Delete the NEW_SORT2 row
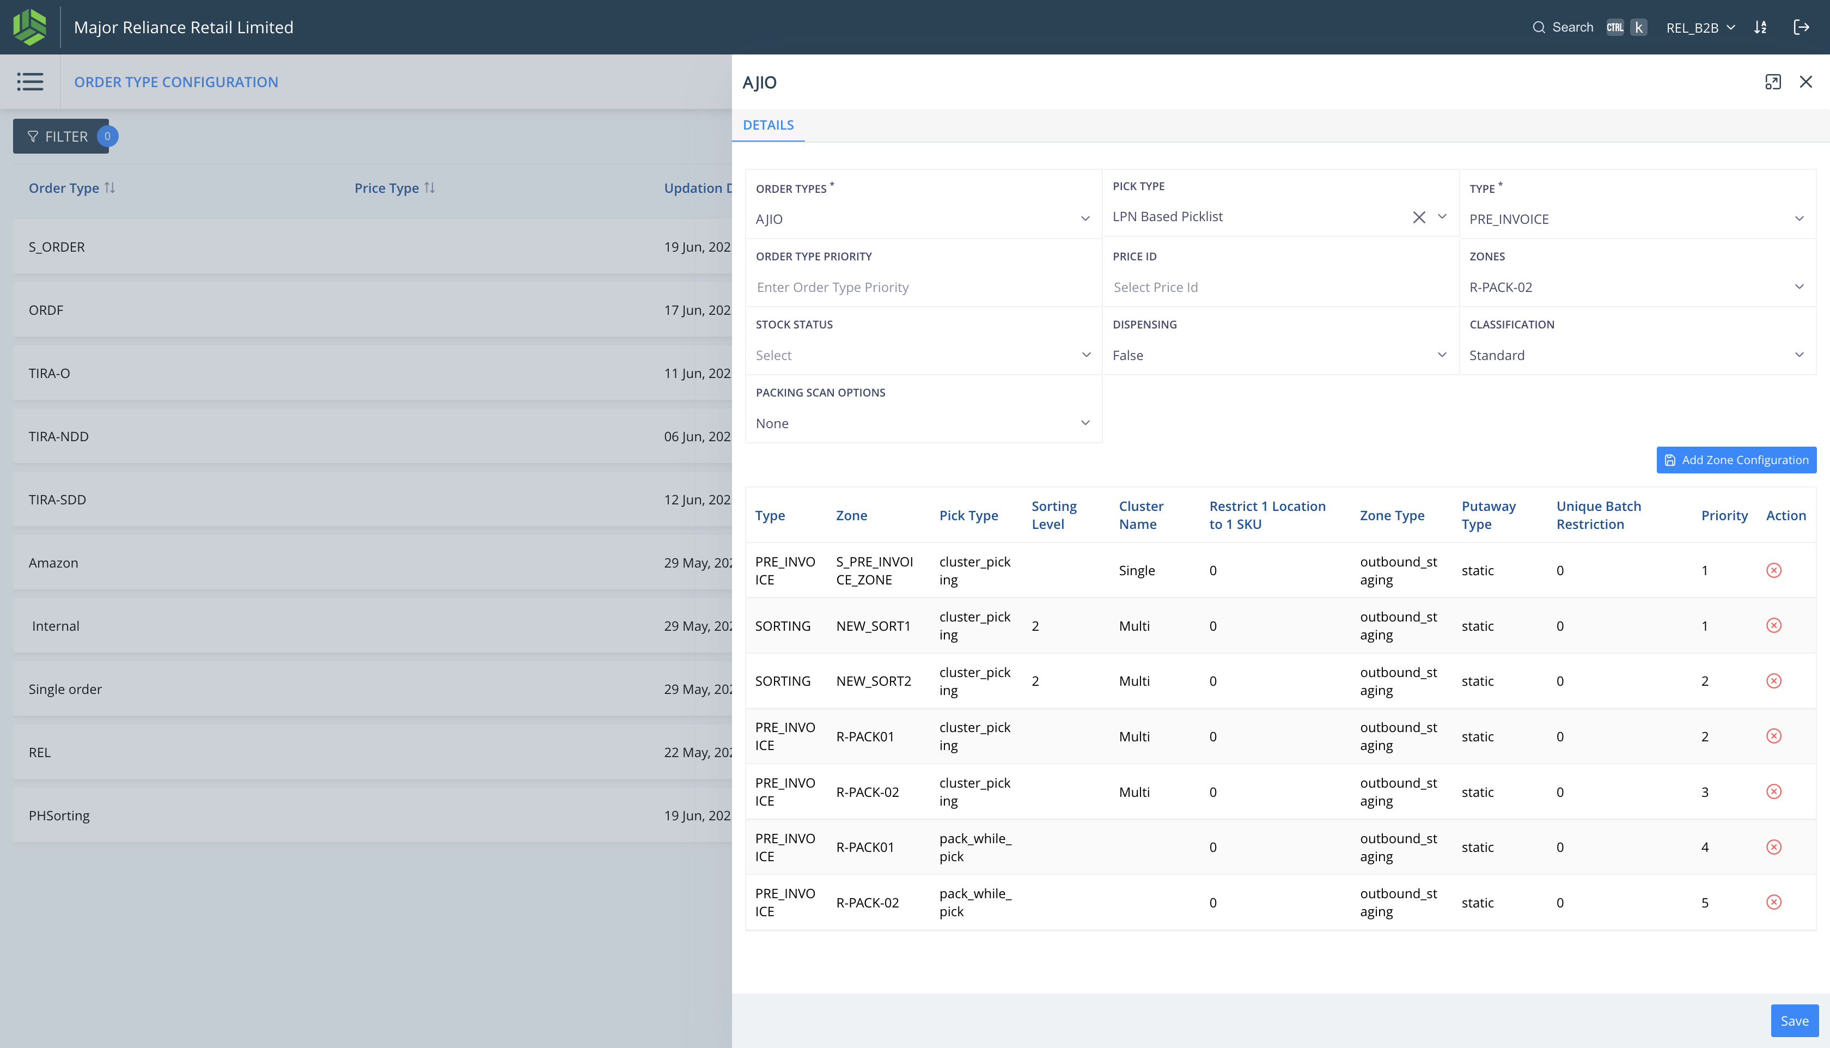 [x=1773, y=681]
